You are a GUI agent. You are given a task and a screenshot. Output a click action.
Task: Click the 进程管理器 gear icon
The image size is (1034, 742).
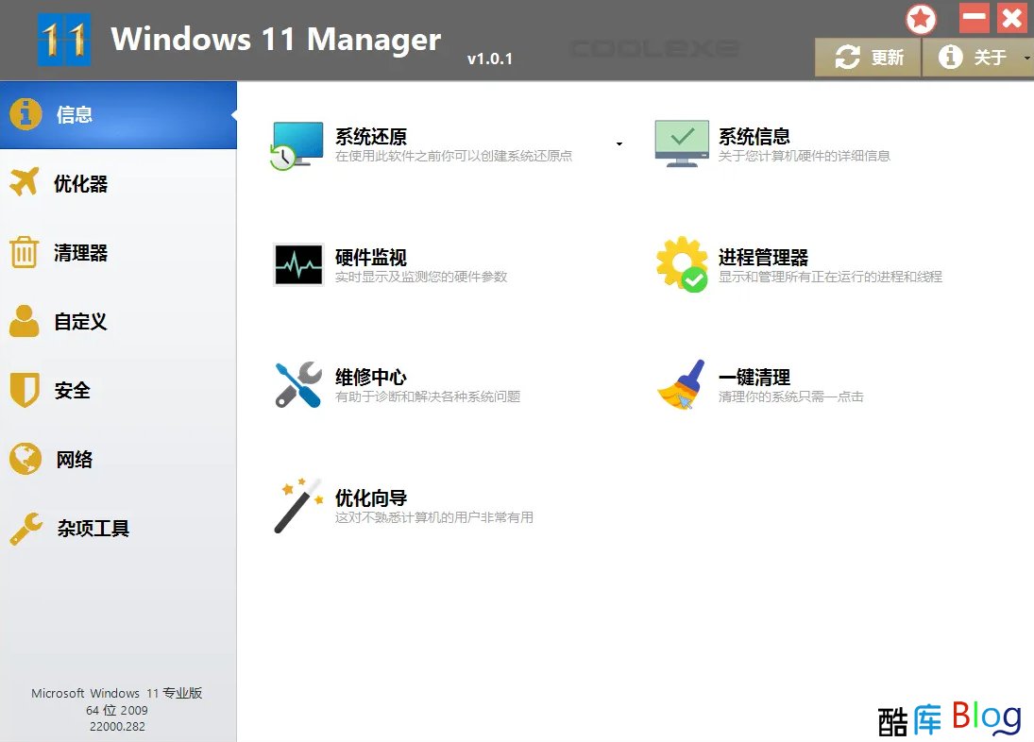[x=682, y=264]
